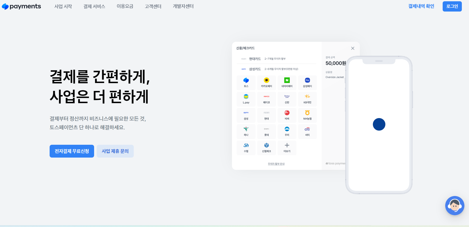Click the 로그인 button
The image size is (469, 227).
click(x=452, y=6)
